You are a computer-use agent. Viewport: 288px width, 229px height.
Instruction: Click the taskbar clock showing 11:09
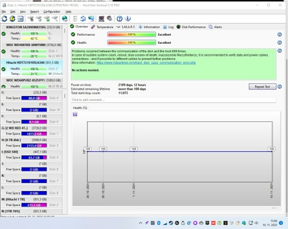270,223
